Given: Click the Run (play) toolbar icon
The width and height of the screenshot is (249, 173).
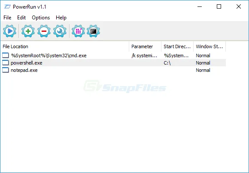Looking at the screenshot, I should [10, 31].
